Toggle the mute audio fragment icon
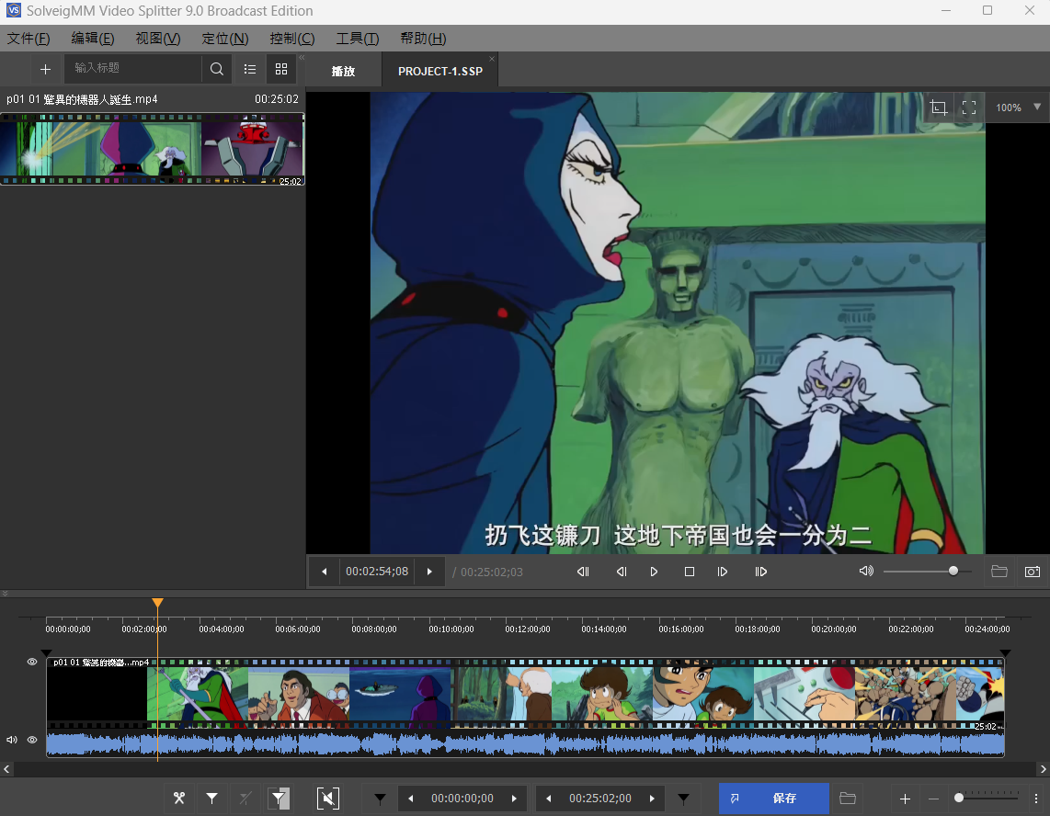The image size is (1050, 816). coord(327,798)
